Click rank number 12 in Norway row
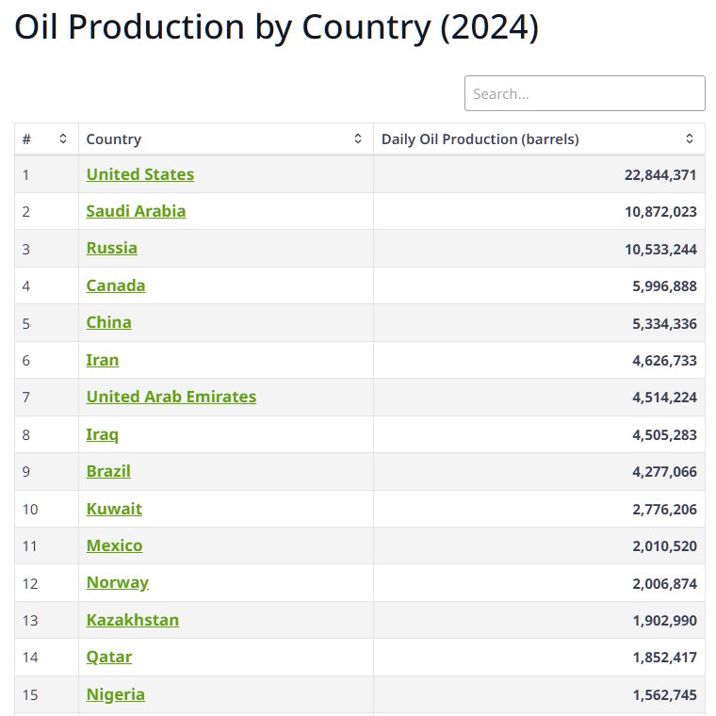 [30, 584]
